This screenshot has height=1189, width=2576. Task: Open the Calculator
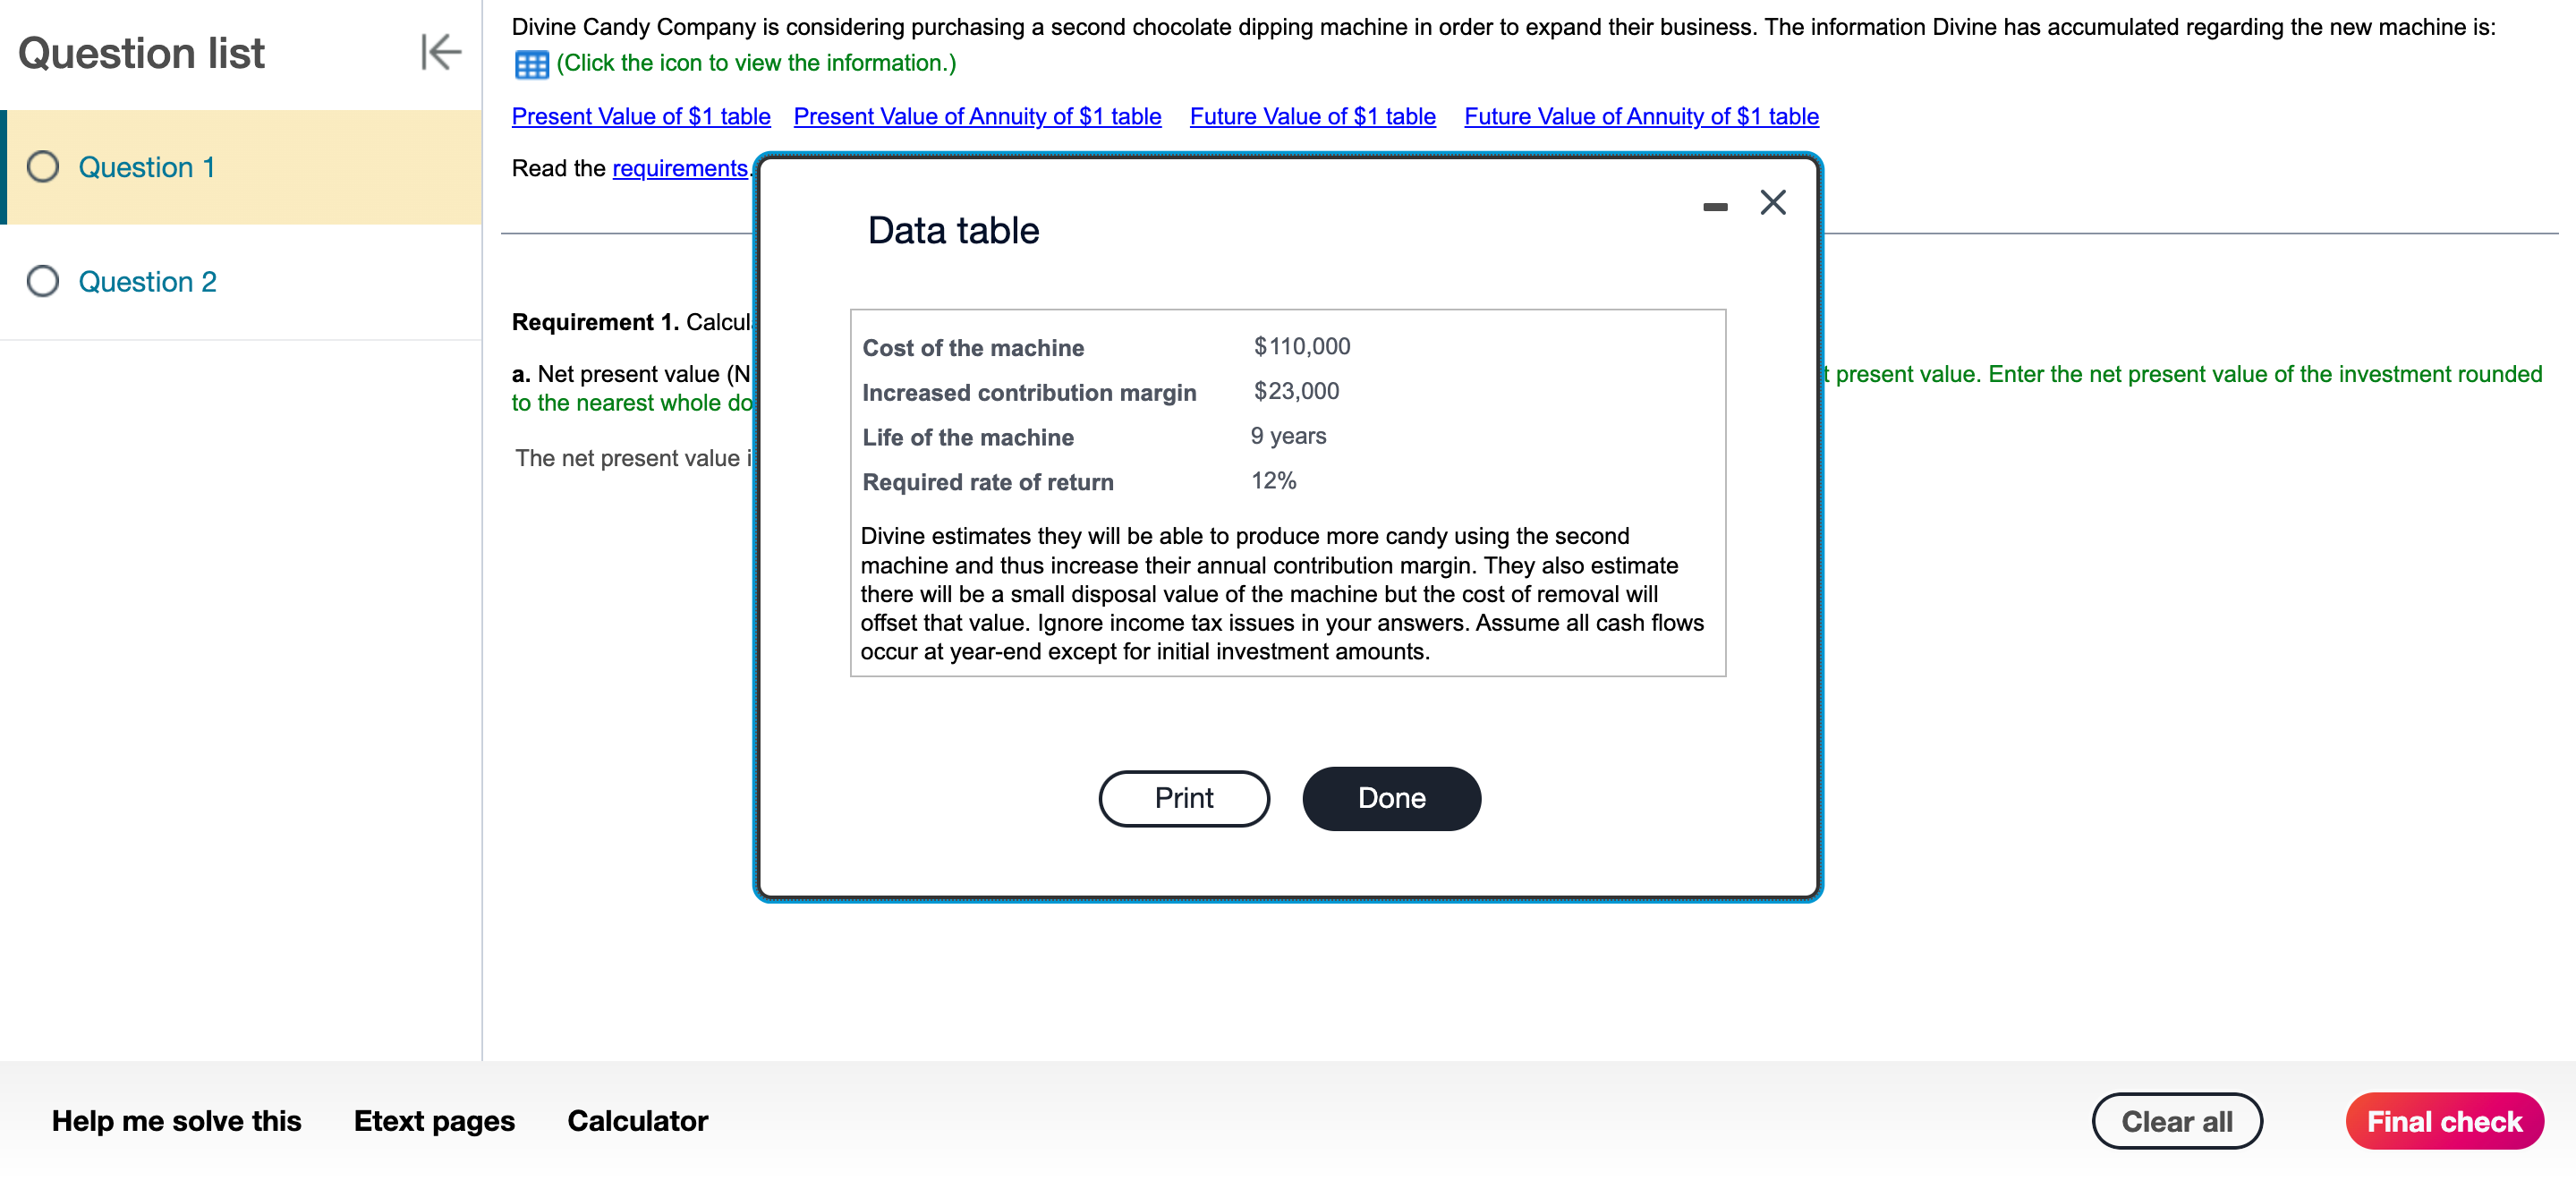click(x=637, y=1121)
